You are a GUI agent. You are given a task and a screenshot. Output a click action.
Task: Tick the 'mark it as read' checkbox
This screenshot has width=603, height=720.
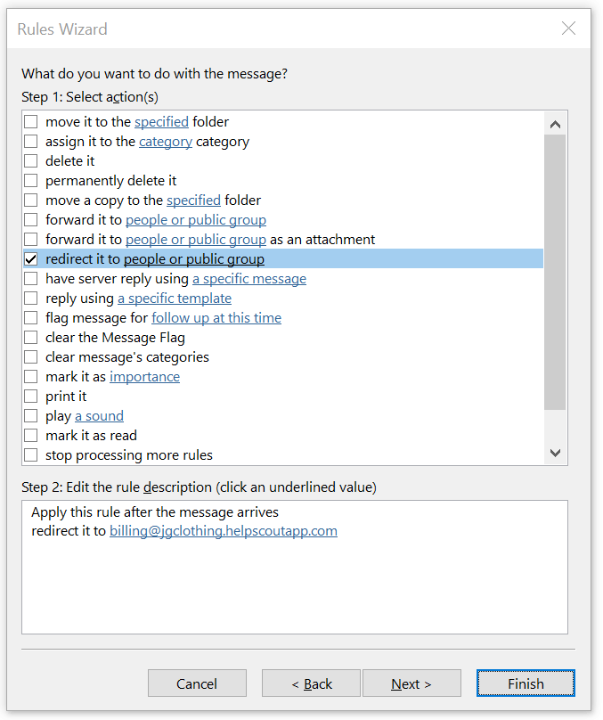pos(31,436)
